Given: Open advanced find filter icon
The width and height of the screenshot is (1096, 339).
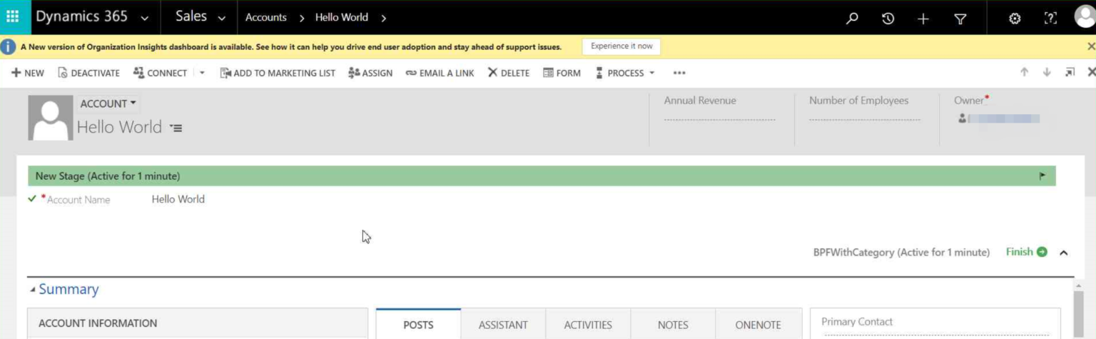Looking at the screenshot, I should point(960,19).
